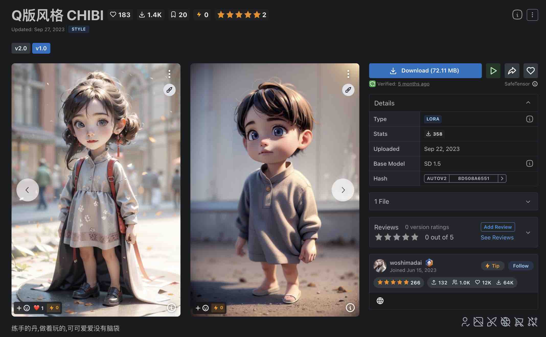
Task: Click the crossed-out globe permission icon
Action: pos(505,322)
